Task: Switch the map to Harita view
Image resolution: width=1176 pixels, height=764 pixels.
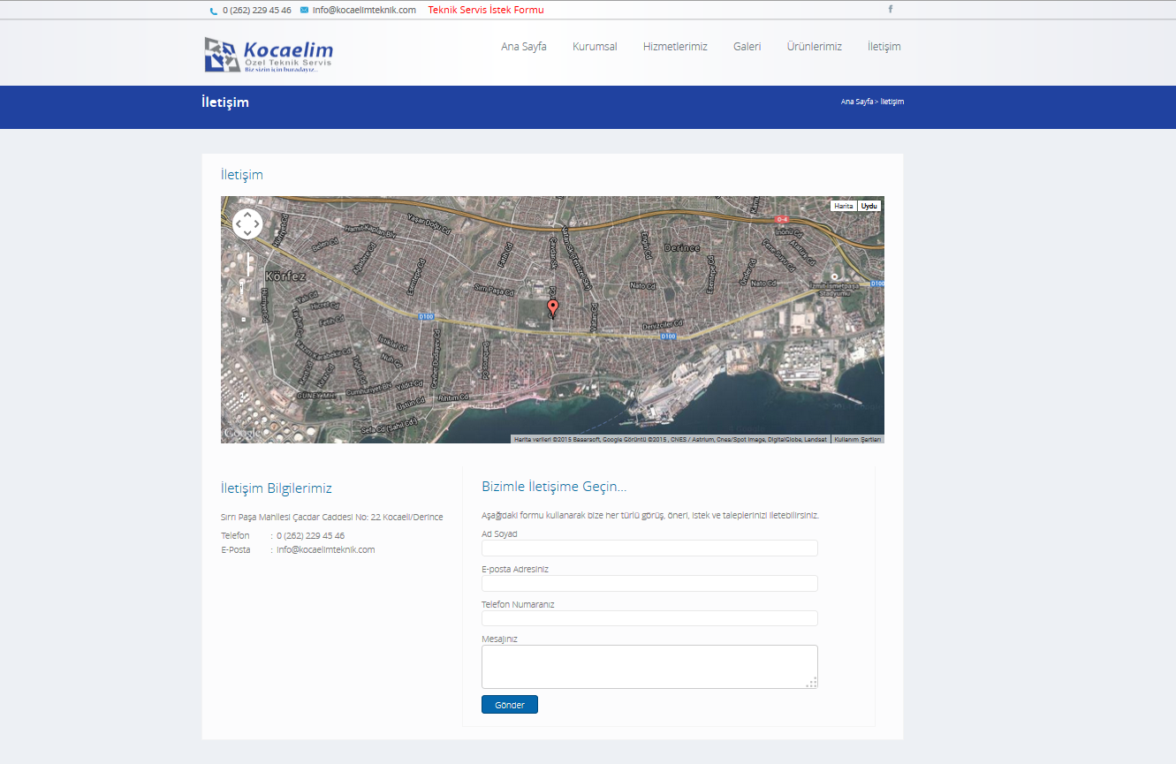Action: [844, 206]
